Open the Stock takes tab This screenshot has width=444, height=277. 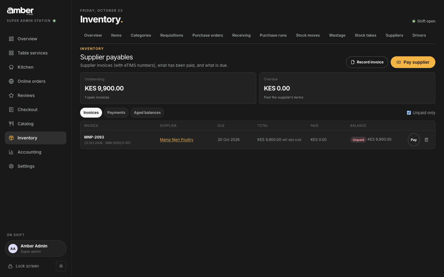(365, 35)
